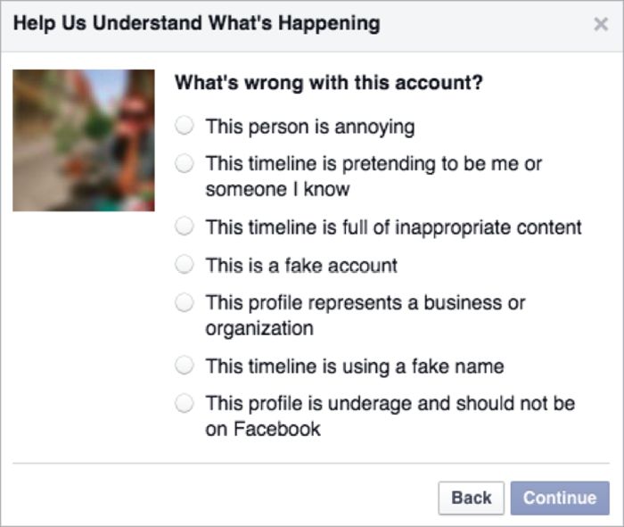
Task: Click the 'What's wrong with this account?' heading
Action: coord(328,84)
